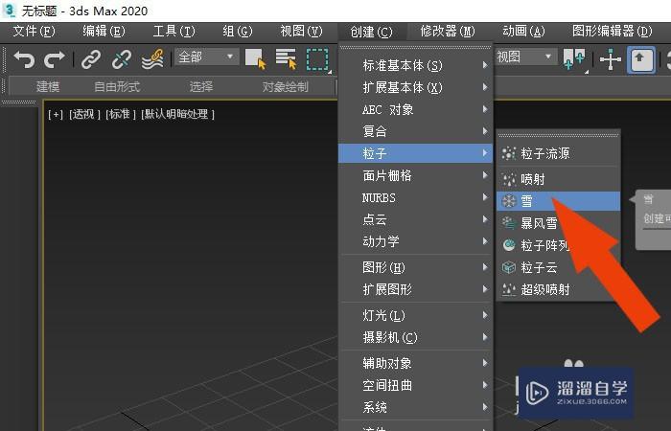This screenshot has width=671, height=431.
Task: Switch to the 自由形式 ribbon tab
Action: pyautogui.click(x=117, y=87)
